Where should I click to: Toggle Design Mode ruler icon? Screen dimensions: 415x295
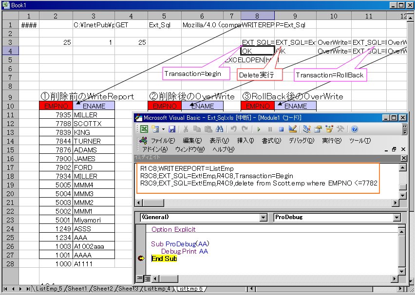pos(292,129)
